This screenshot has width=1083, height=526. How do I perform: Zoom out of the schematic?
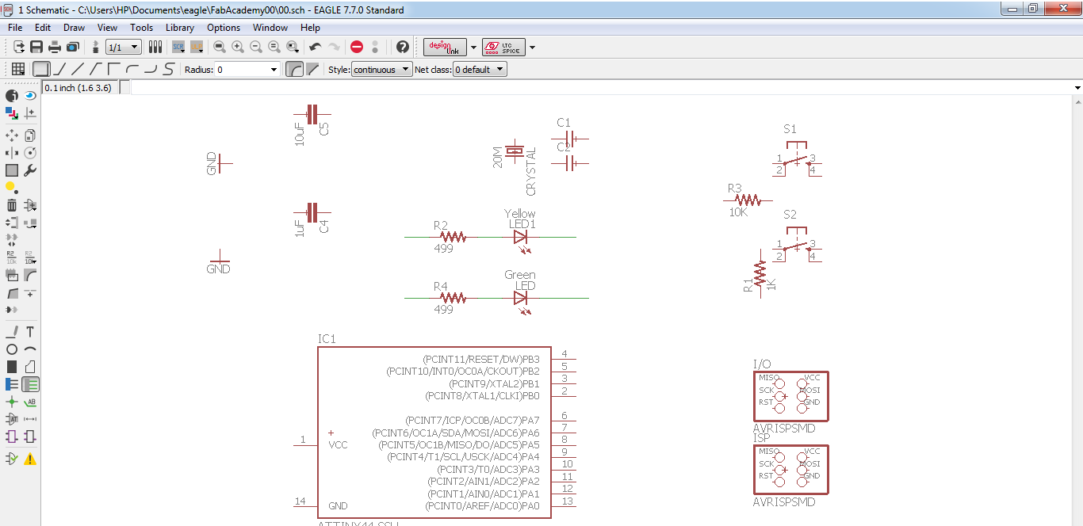256,47
